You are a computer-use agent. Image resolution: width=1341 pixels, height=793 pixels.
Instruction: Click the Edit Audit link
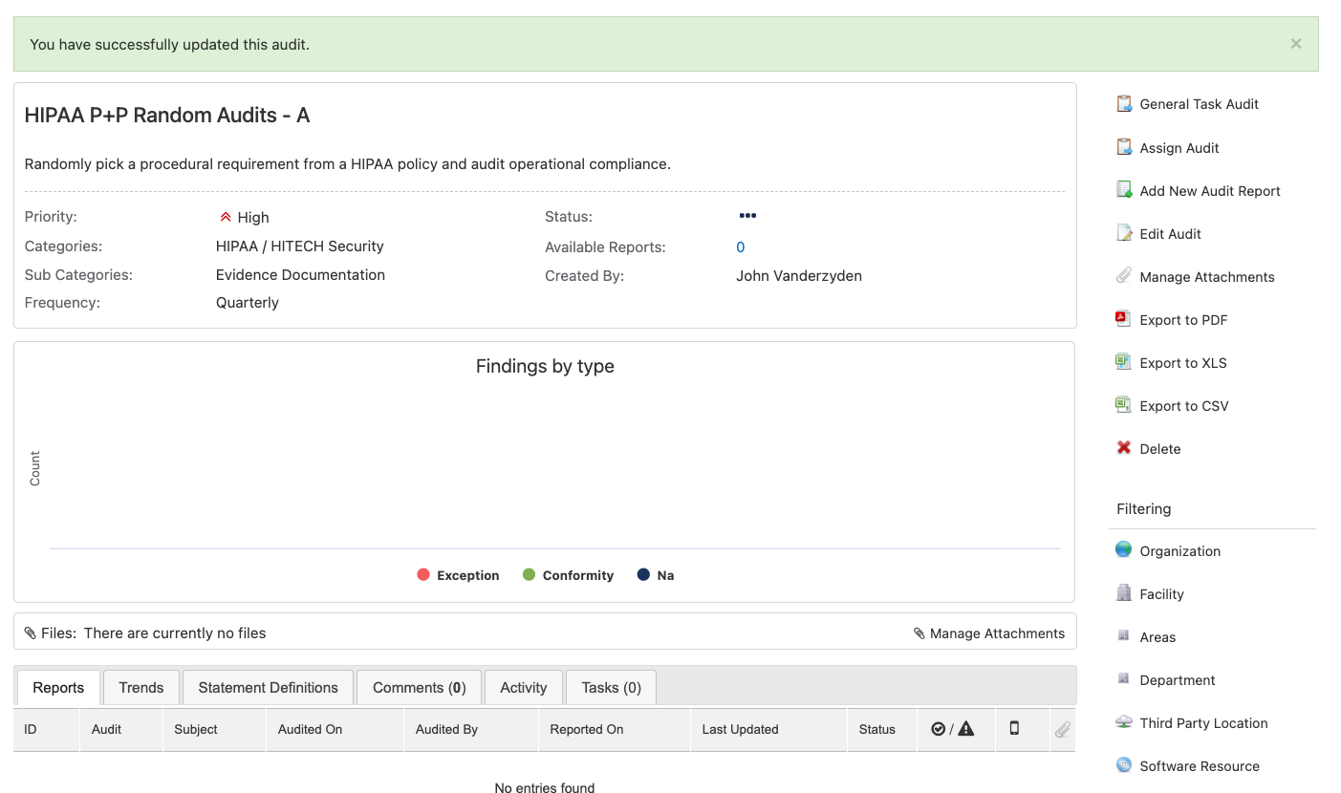pos(1171,234)
